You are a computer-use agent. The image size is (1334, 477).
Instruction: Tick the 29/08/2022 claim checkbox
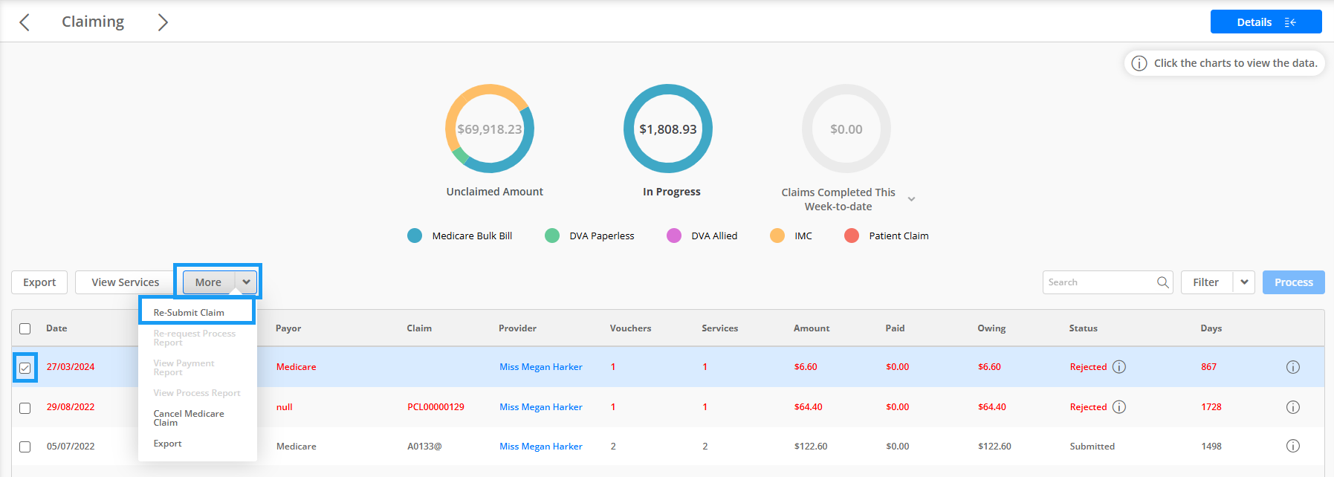(25, 408)
